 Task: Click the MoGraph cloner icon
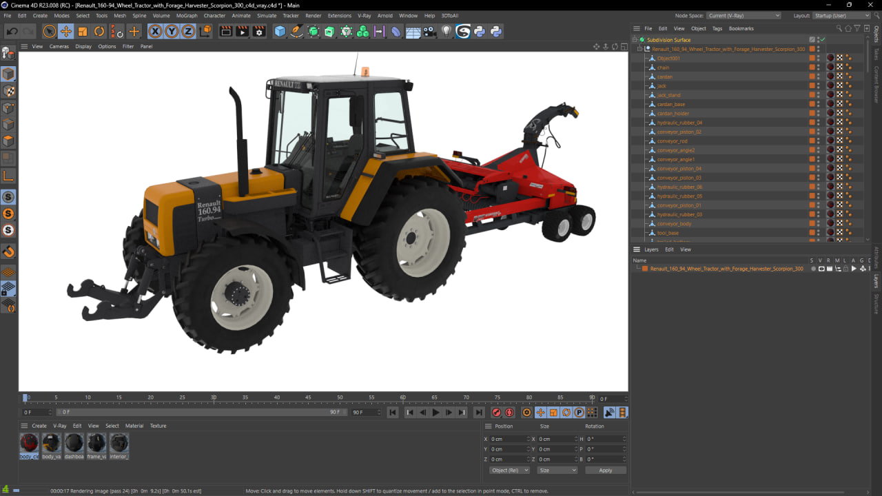click(x=362, y=31)
